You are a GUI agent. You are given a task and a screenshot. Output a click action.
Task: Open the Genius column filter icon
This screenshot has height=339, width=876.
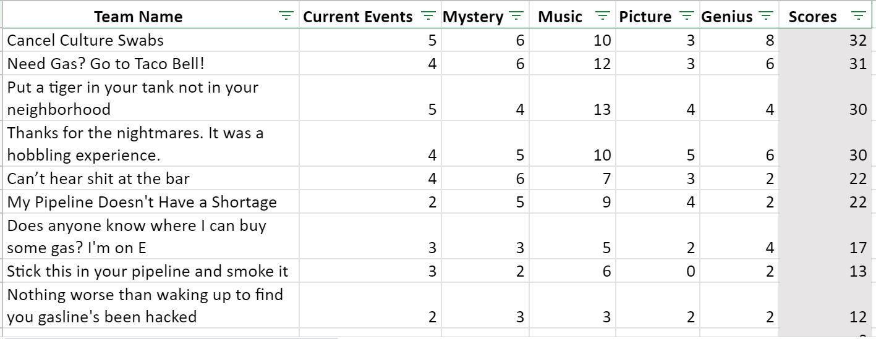click(766, 17)
